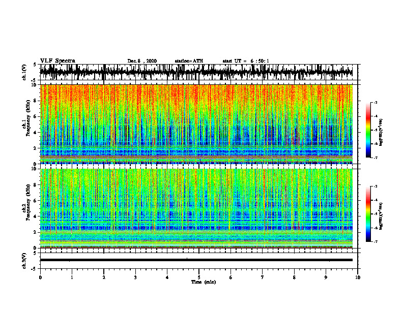Click the ch.2 spectrogram color bar
Screen dimensions: 403x311
368,214
